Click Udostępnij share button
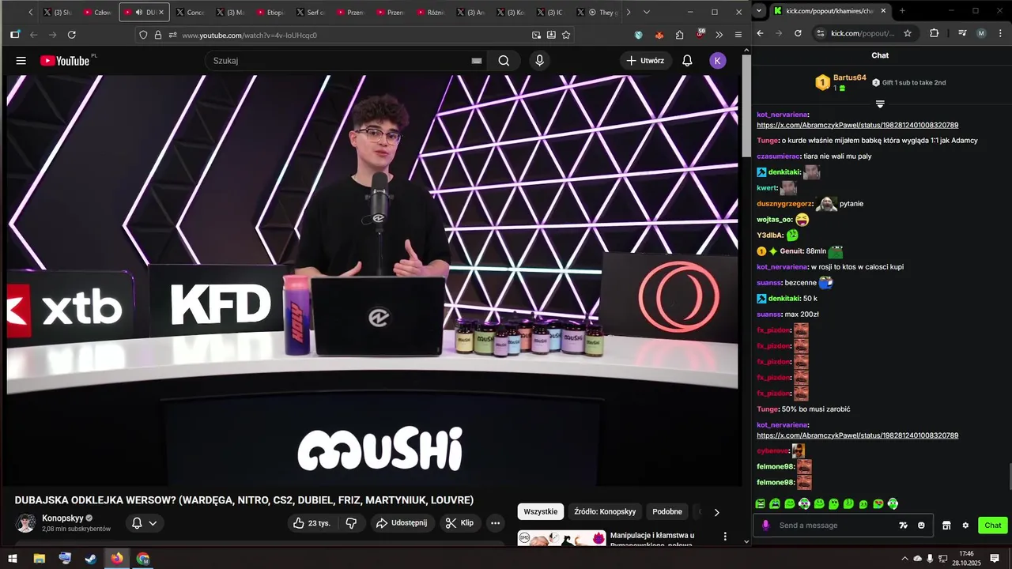The width and height of the screenshot is (1012, 569). pyautogui.click(x=402, y=523)
